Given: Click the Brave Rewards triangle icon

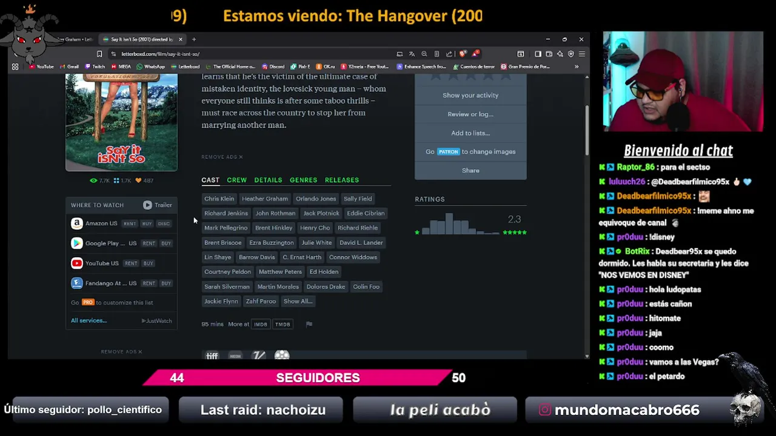Looking at the screenshot, I should pyautogui.click(x=476, y=54).
